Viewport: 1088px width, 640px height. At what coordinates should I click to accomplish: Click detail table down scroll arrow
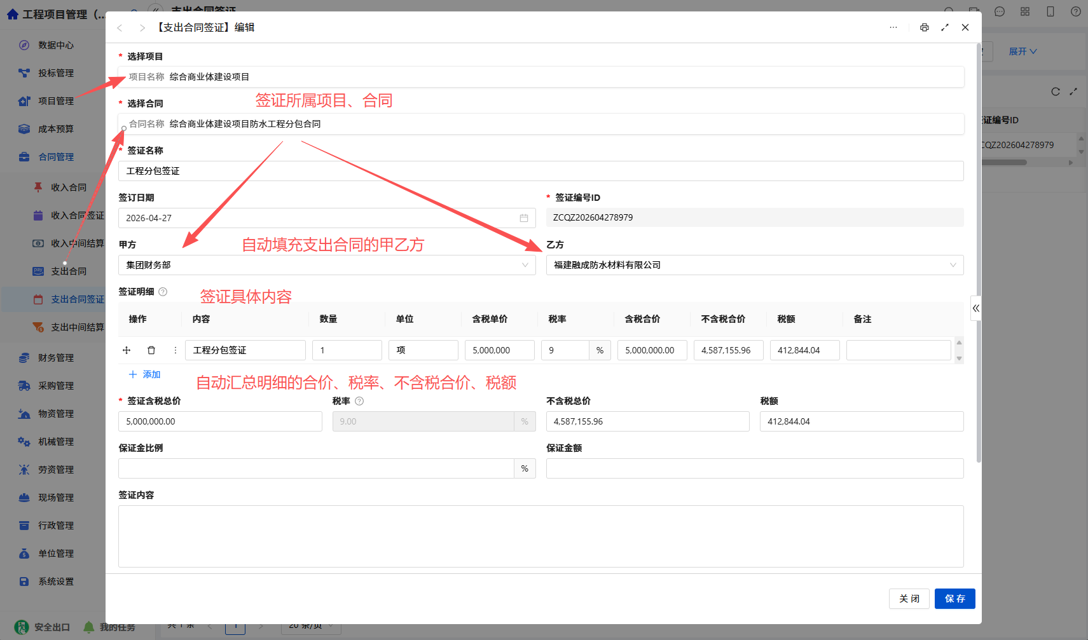click(959, 358)
